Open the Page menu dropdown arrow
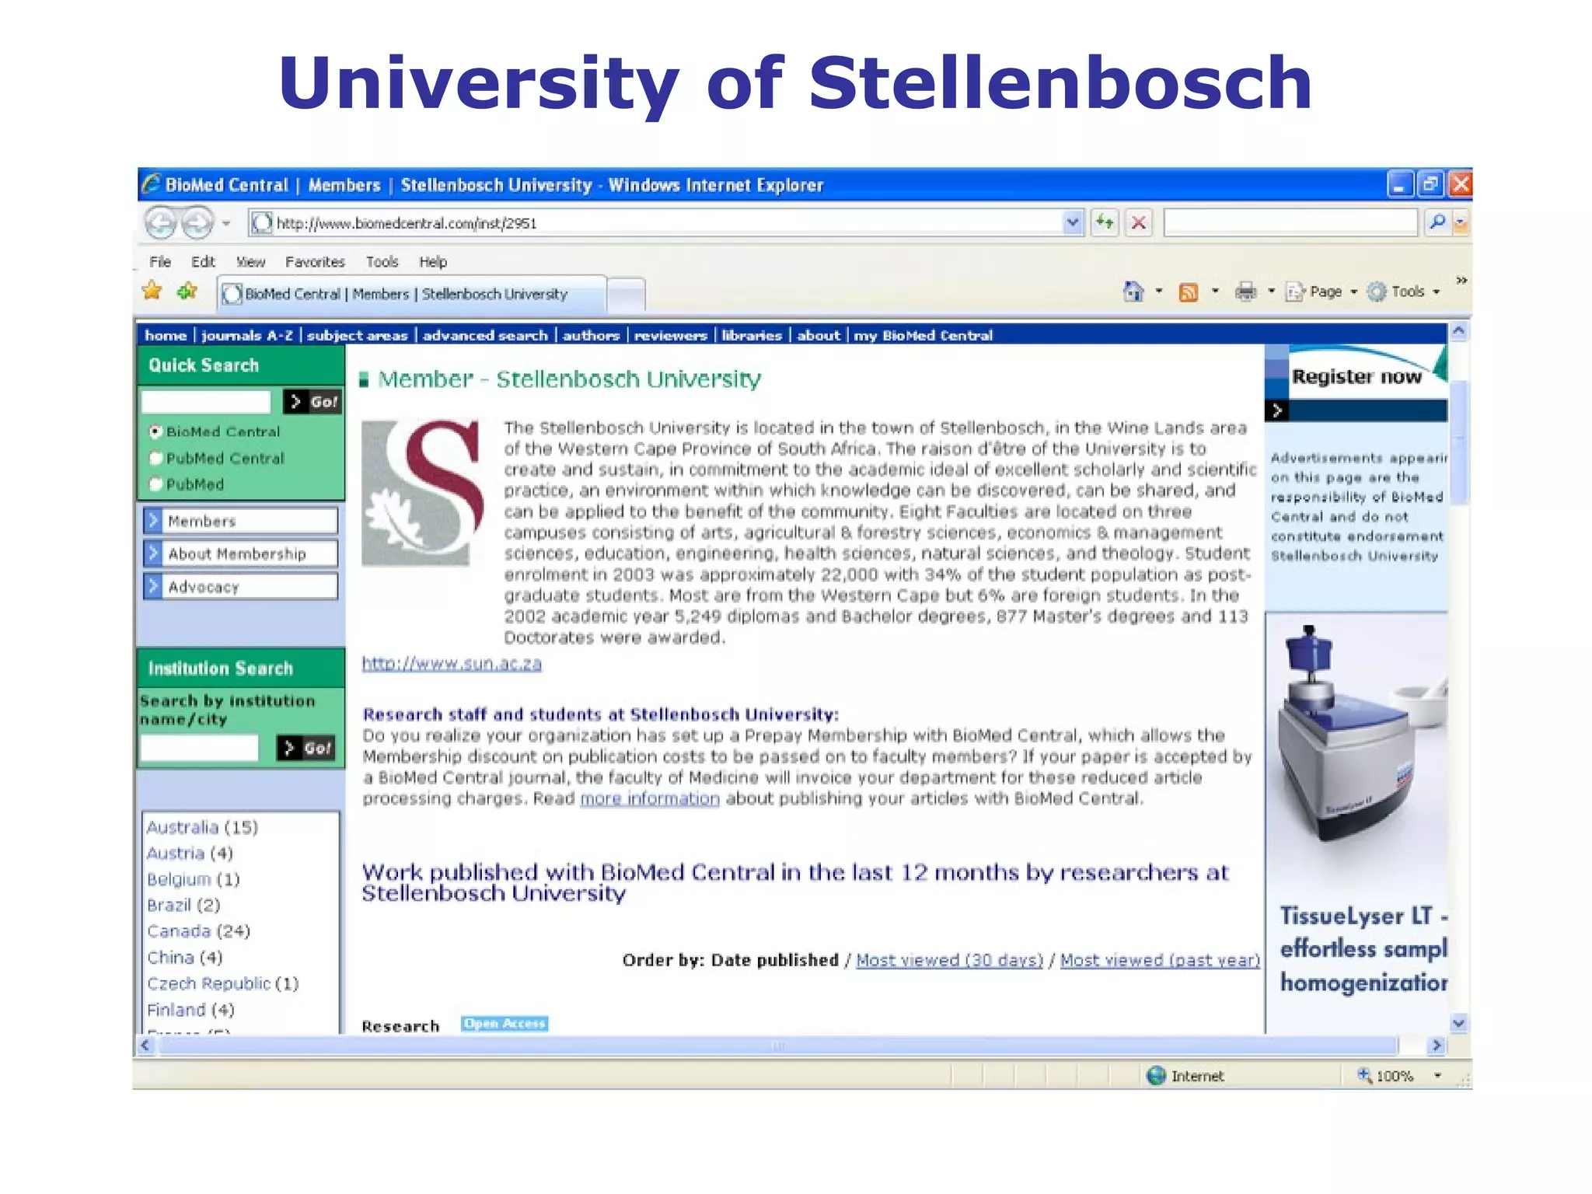This screenshot has height=1194, width=1592. pos(1353,292)
